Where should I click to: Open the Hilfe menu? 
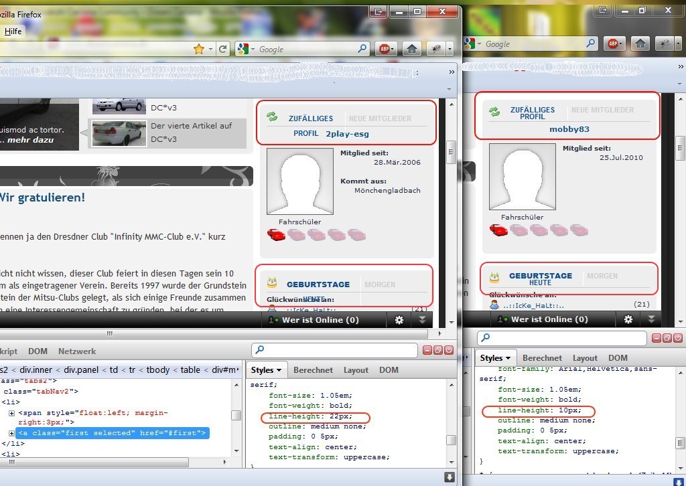[13, 31]
